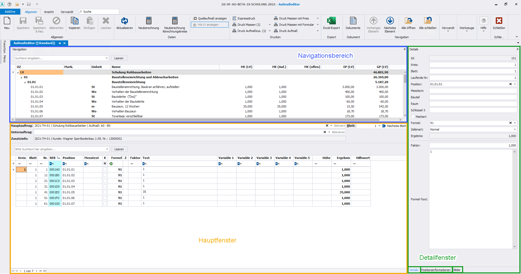Screen dimensions: 521x274
Task: Click Alle öffnen folder icon
Action: [408, 21]
